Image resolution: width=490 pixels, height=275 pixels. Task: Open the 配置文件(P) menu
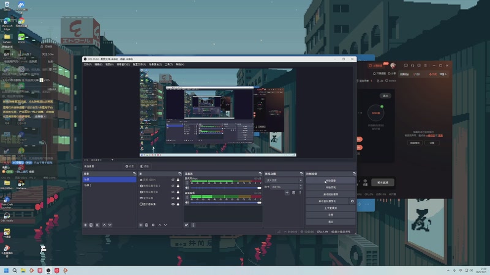coord(139,65)
